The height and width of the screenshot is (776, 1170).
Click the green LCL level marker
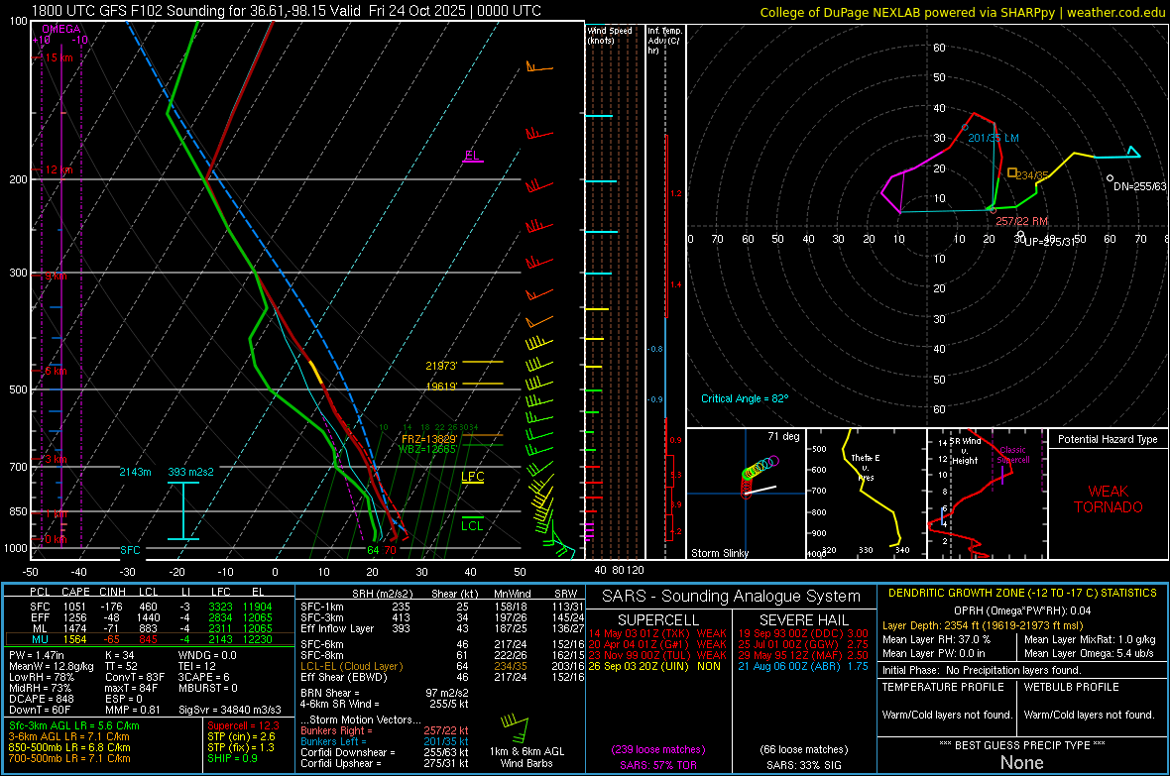472,524
